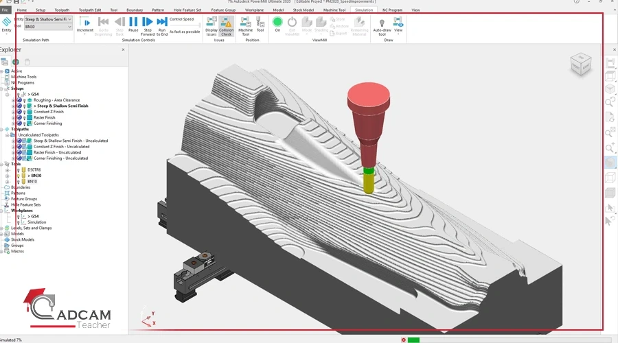
Task: Toggle lightbulb for Simulation workplane
Action: point(18,222)
